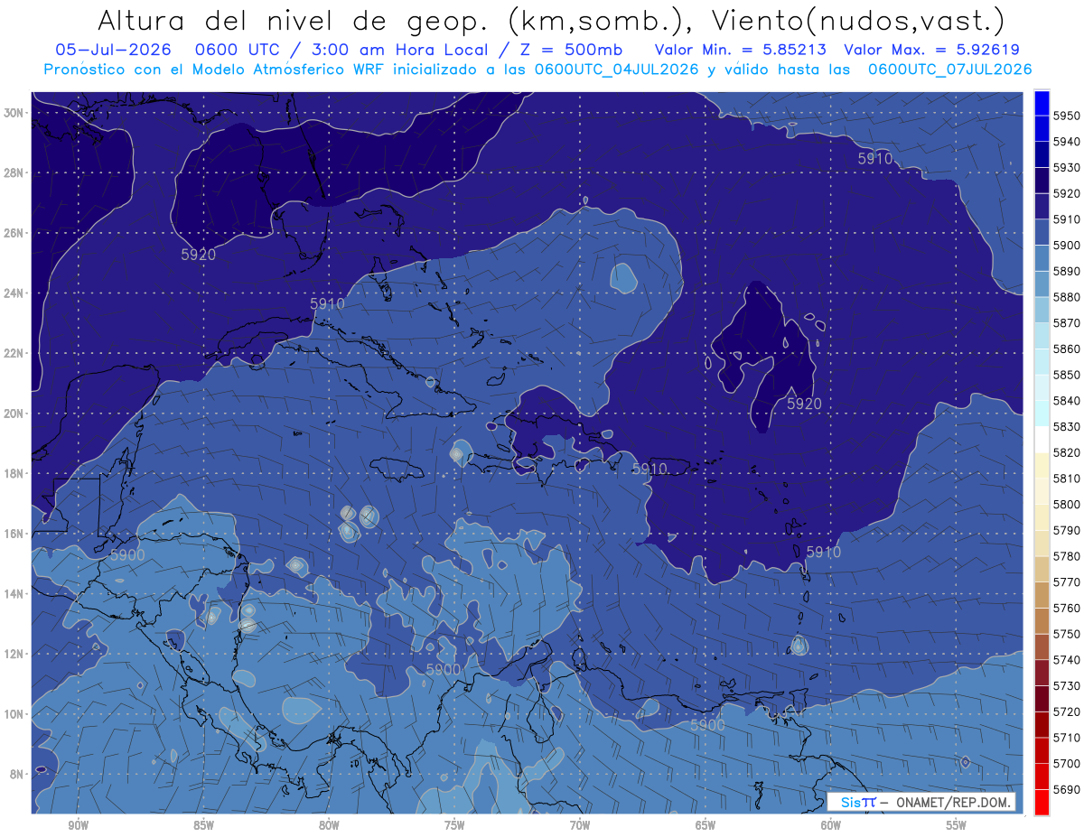Click the 5910 value on the color scale
Viewport: 1084px width, 837px height.
(x=1068, y=219)
